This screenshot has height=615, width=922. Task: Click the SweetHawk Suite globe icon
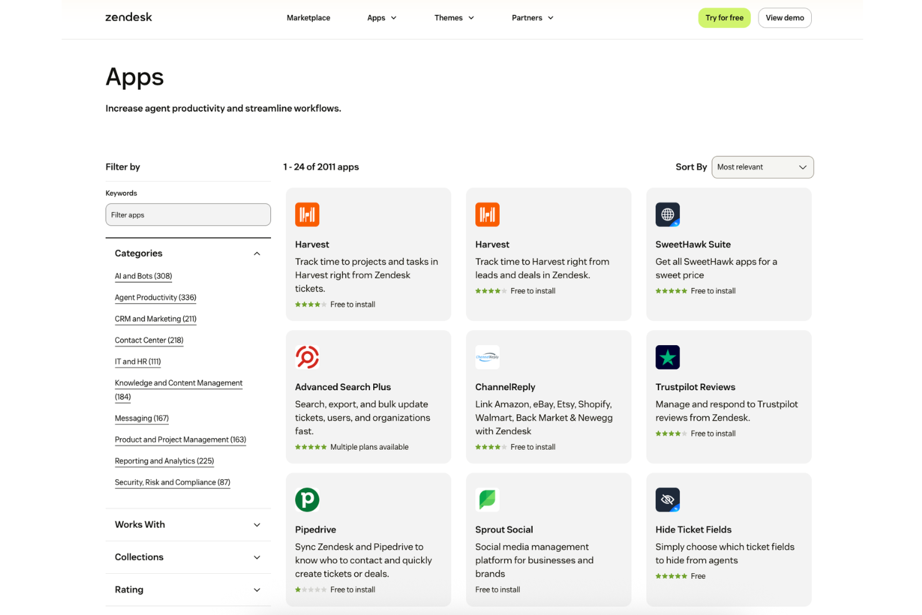[668, 214]
